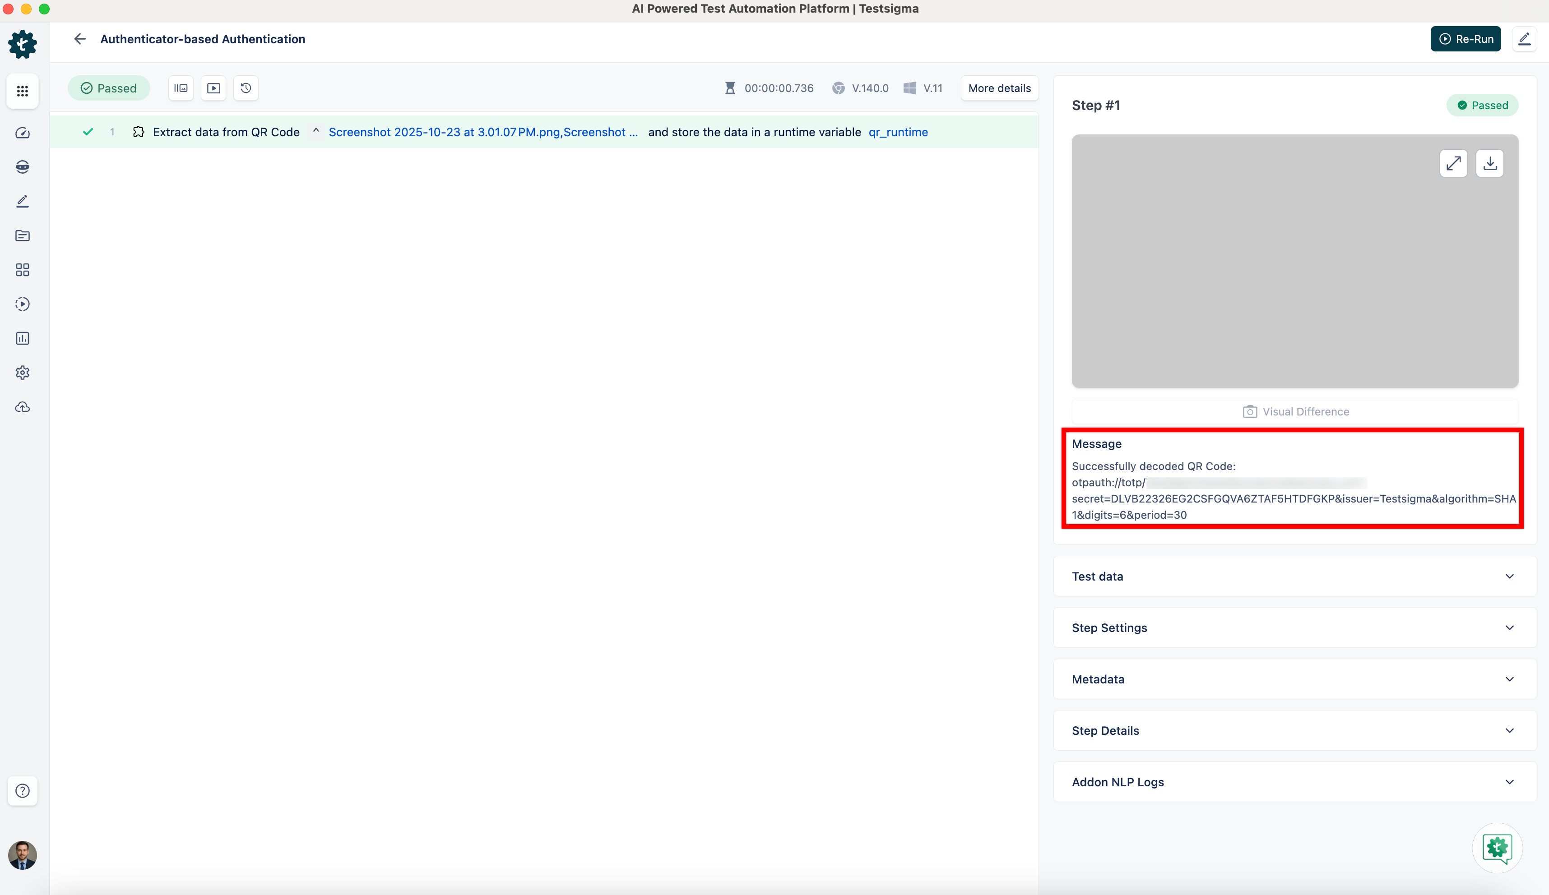Open the run history clock icon
This screenshot has height=895, width=1549.
click(x=246, y=88)
